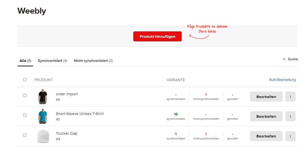The image size is (308, 148).
Task: Click order import's nicht synchronisiert count 1
Action: (206, 95)
